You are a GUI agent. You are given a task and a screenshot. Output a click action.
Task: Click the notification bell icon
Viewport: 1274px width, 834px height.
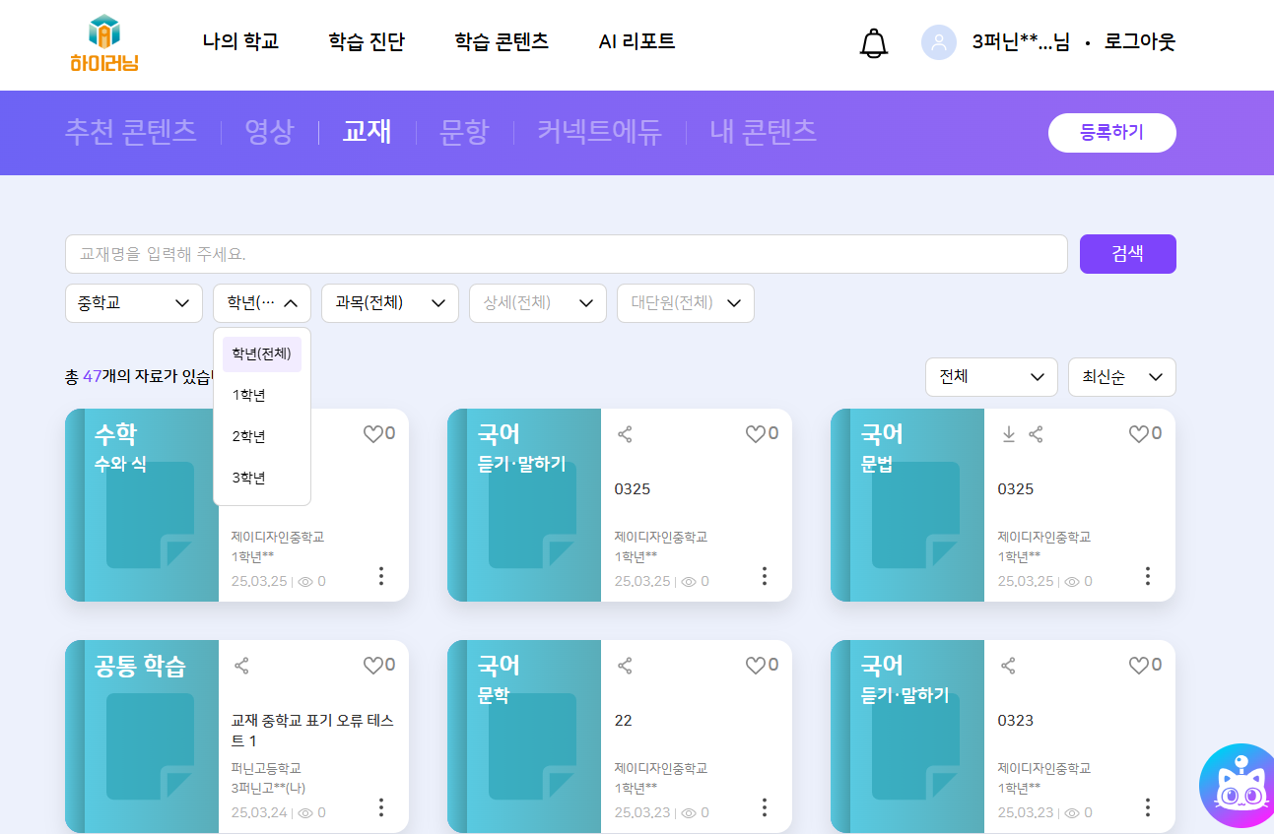(873, 43)
